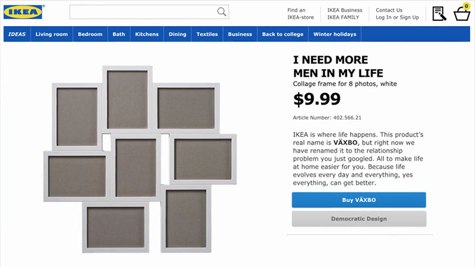Click the Democratic Design button
475x267 pixels.
pos(359,219)
